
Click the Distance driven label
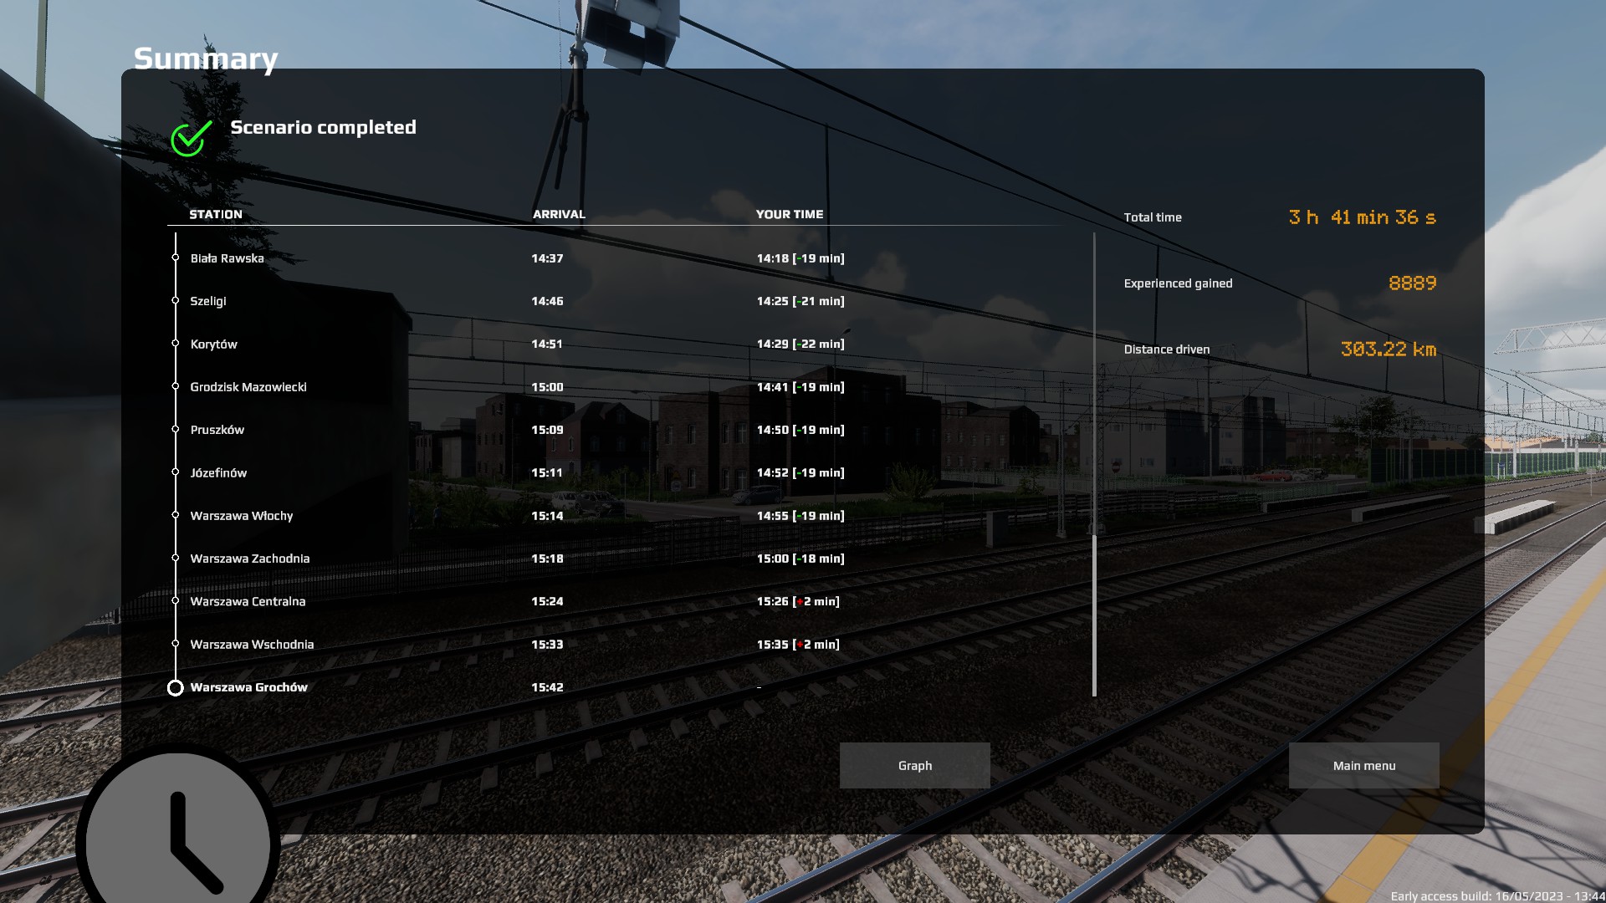[x=1166, y=349]
